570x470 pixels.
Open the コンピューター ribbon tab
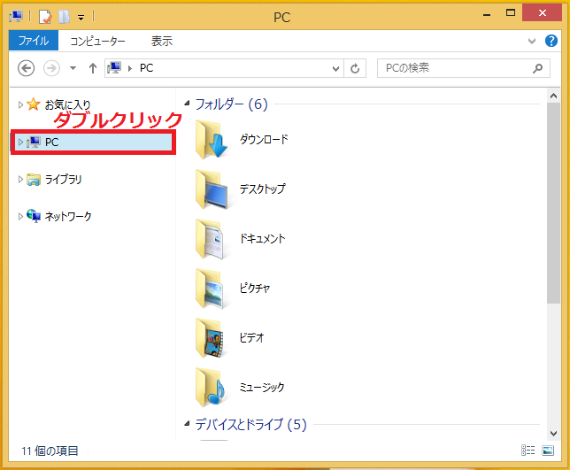tap(97, 41)
